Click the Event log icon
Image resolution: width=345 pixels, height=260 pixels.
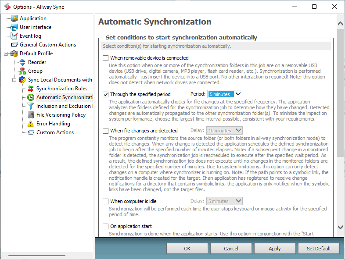click(14, 36)
